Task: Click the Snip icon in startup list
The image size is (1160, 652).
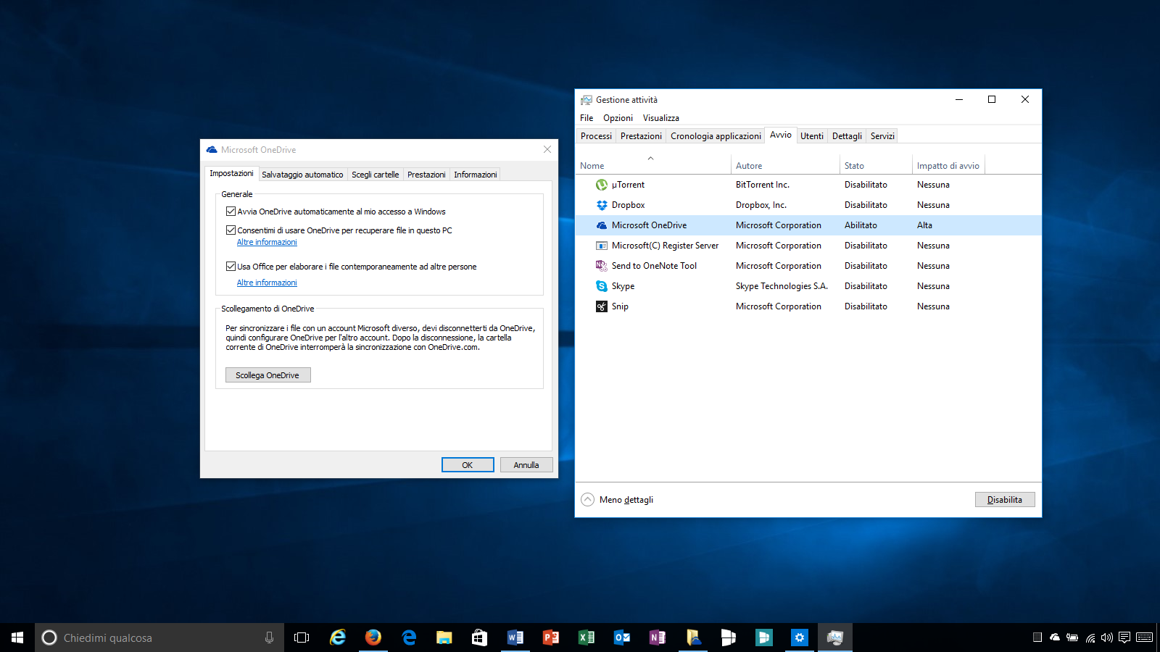Action: [602, 306]
